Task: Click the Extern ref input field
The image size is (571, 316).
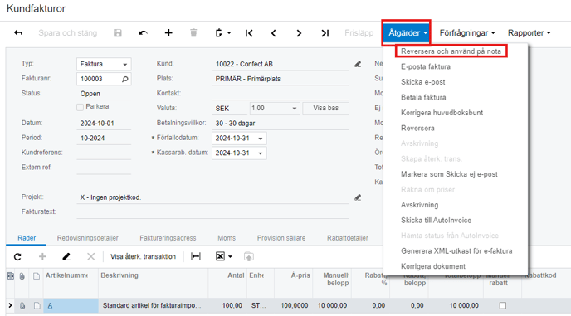Action: [x=104, y=168]
